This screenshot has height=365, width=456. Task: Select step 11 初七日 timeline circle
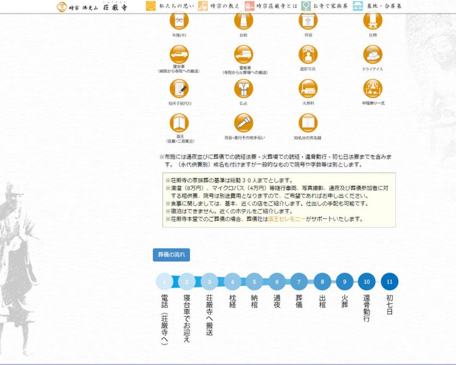(x=389, y=281)
